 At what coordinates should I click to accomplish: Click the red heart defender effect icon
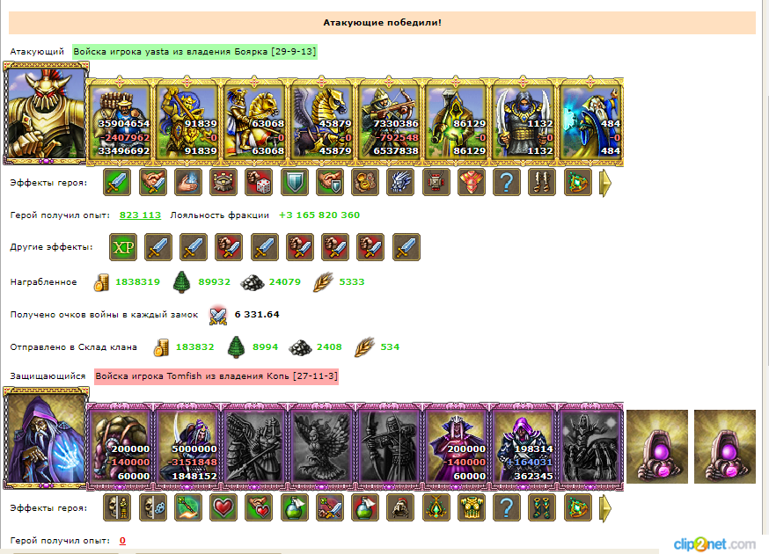click(x=223, y=507)
